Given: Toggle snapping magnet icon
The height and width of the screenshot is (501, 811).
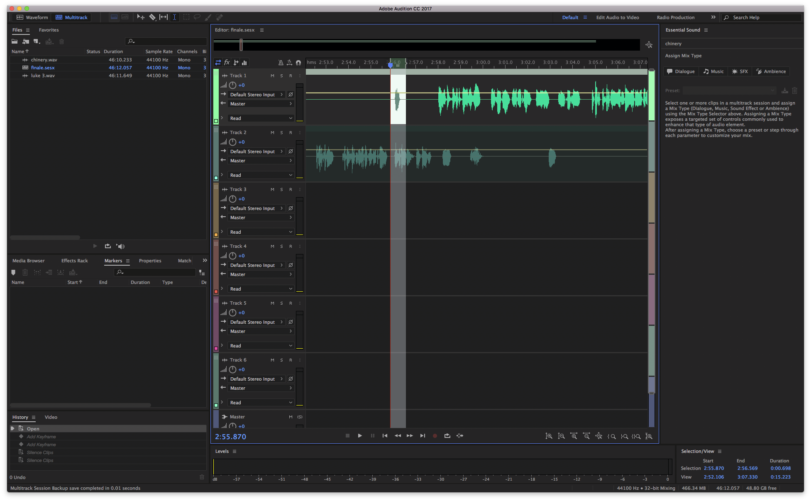Looking at the screenshot, I should pos(298,63).
